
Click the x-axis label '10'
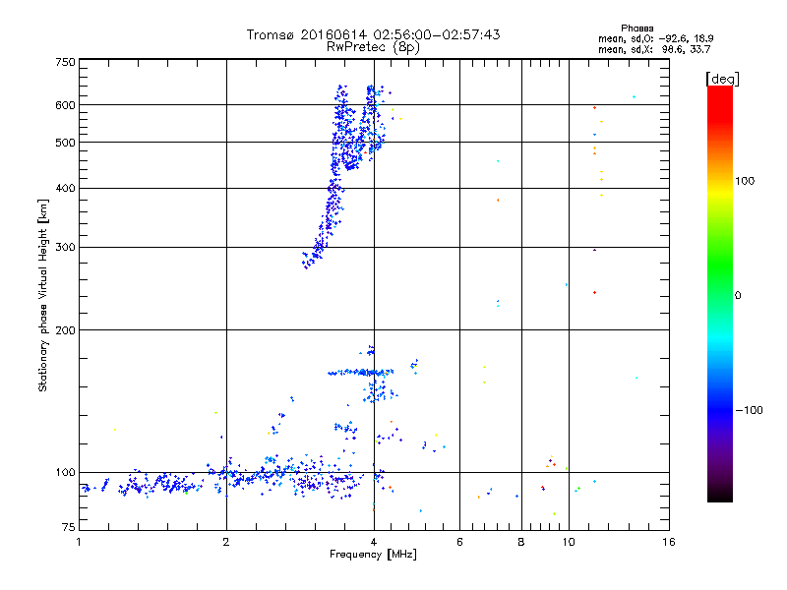point(569,542)
